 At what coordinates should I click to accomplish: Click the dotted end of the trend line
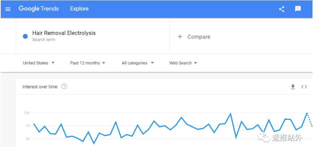pyautogui.click(x=310, y=120)
